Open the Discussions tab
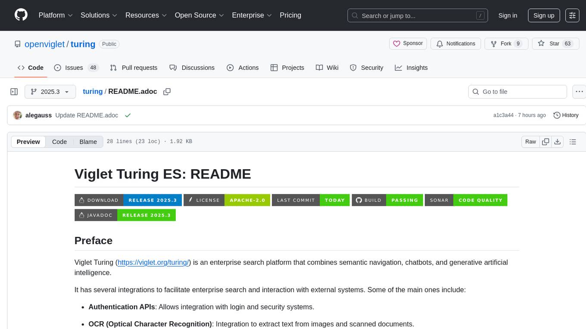The height and width of the screenshot is (329, 586). pyautogui.click(x=192, y=68)
